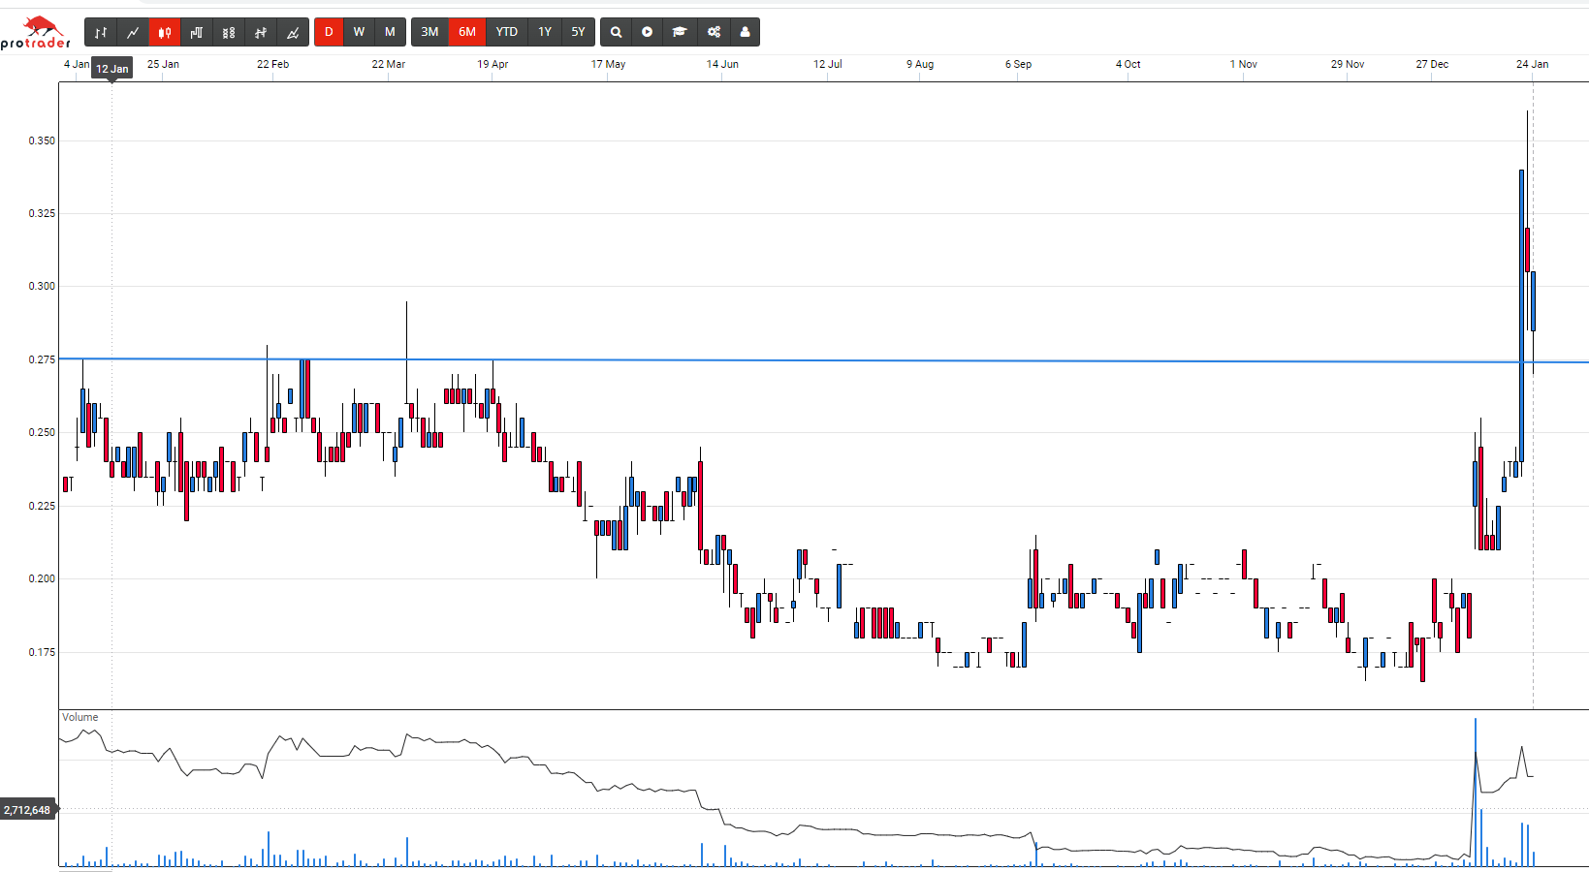Open the graduation cap tutorial icon
1589x872 pixels.
680,32
